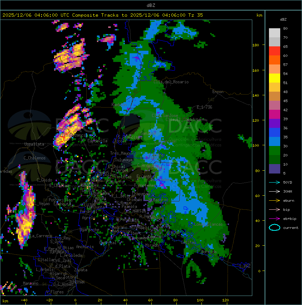Click the 'eburn' legend label
The height and width of the screenshot is (305, 302).
pos(289,201)
